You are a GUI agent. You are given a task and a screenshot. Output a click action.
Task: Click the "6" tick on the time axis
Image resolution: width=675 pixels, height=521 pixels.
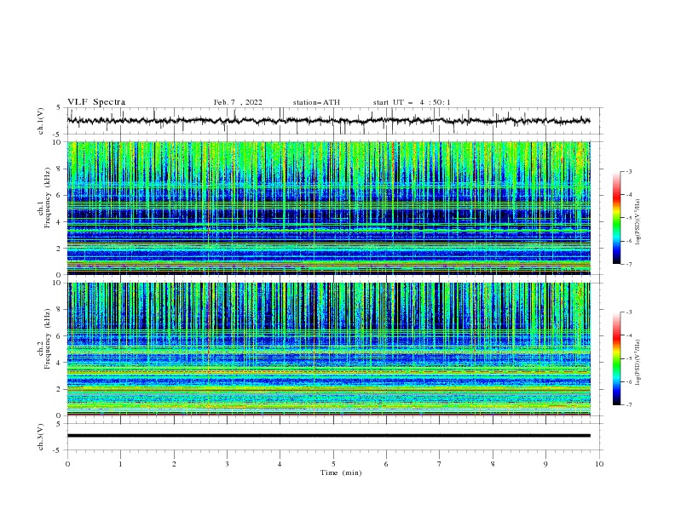[386, 464]
